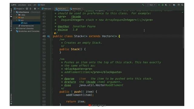Toggle the Project tool window side button
This screenshot has height=109, width=194.
(x=11, y=12)
